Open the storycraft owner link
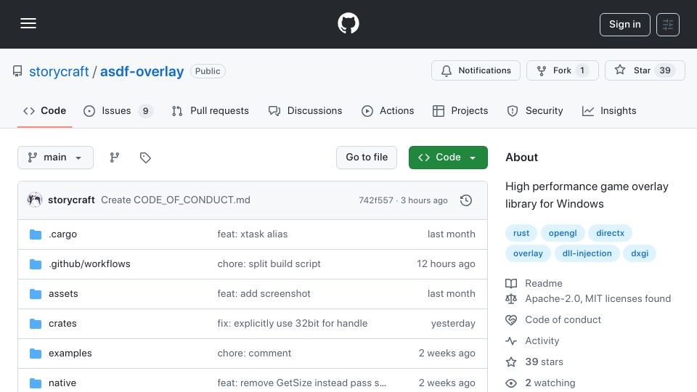Image resolution: width=697 pixels, height=392 pixels. pyautogui.click(x=59, y=72)
